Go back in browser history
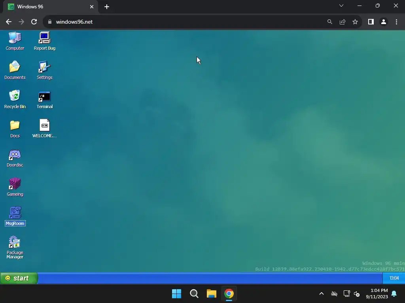Image resolution: width=405 pixels, height=303 pixels. point(9,22)
